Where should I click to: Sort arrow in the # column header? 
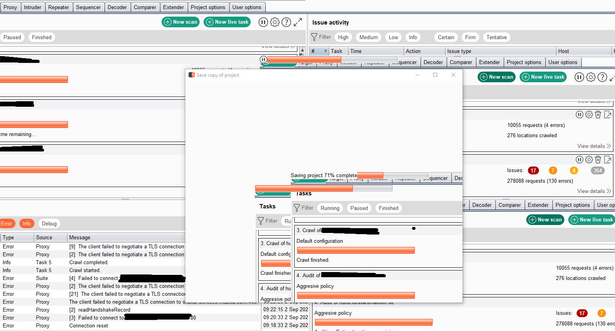(x=326, y=51)
